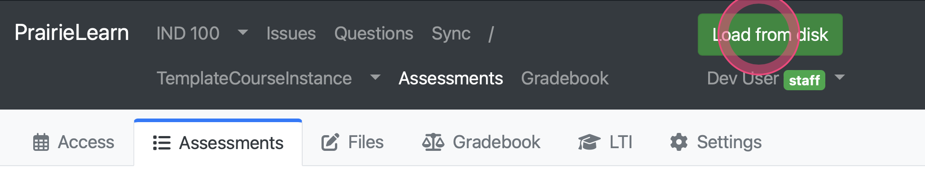
Task: Click the green staff badge
Action: tap(804, 80)
